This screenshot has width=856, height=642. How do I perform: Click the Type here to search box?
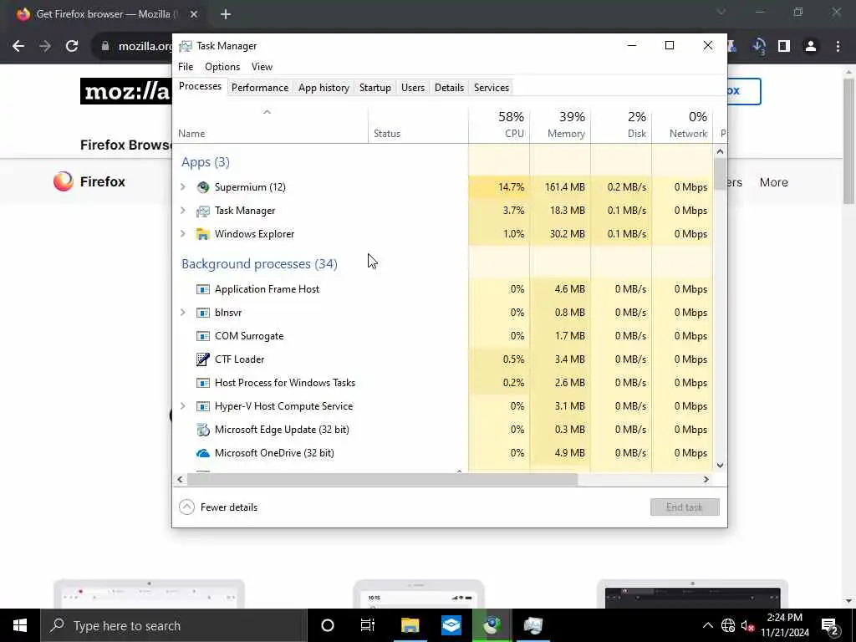tap(174, 625)
